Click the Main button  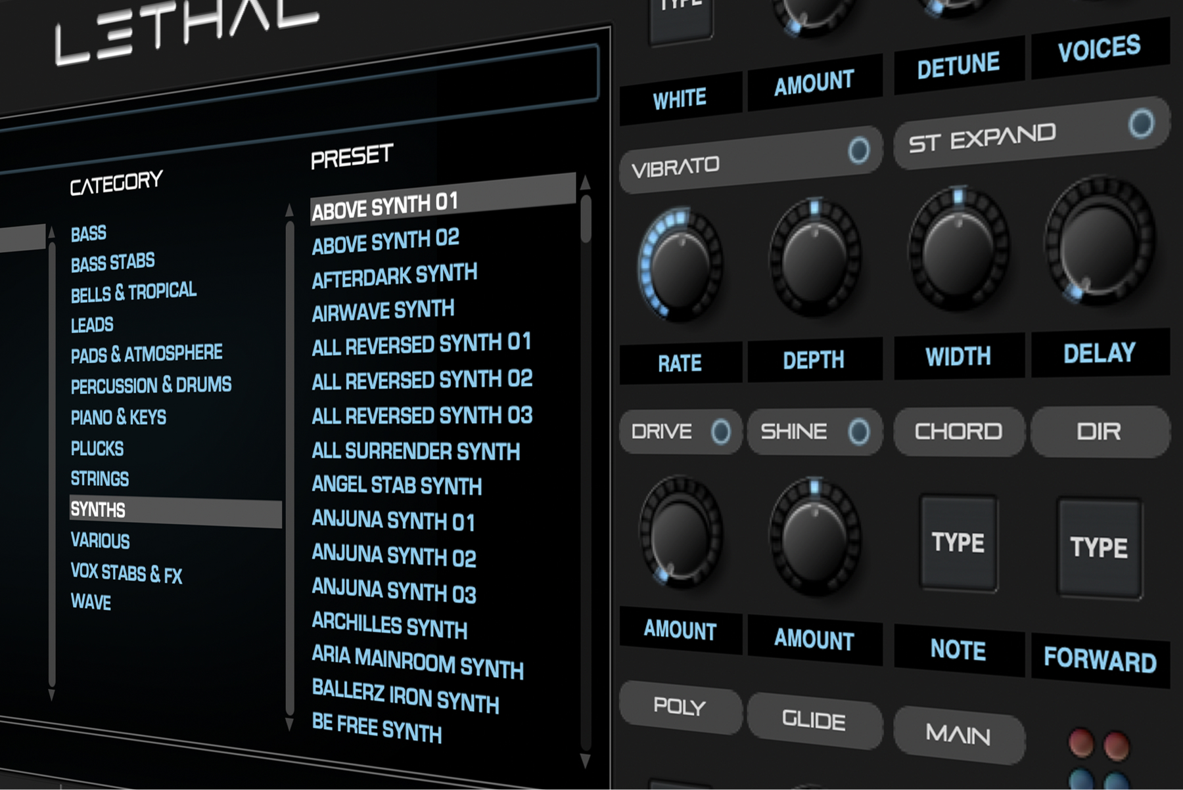(959, 734)
